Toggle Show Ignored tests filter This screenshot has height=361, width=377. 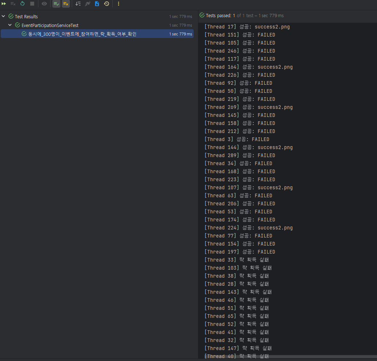tap(66, 4)
